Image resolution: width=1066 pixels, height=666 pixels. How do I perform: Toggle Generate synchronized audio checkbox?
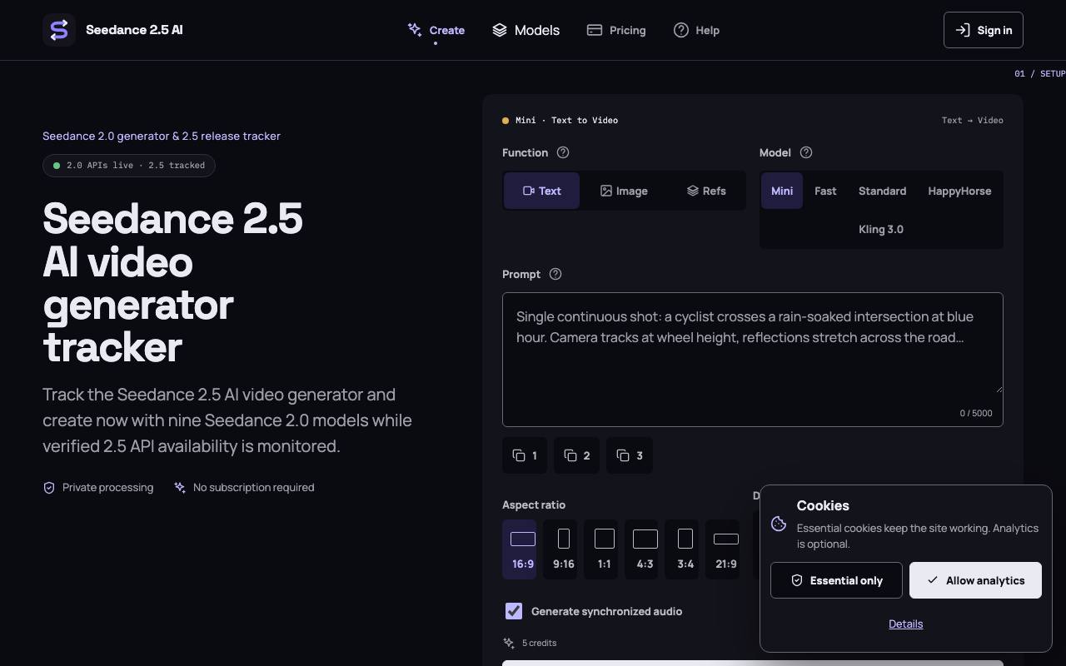[514, 611]
